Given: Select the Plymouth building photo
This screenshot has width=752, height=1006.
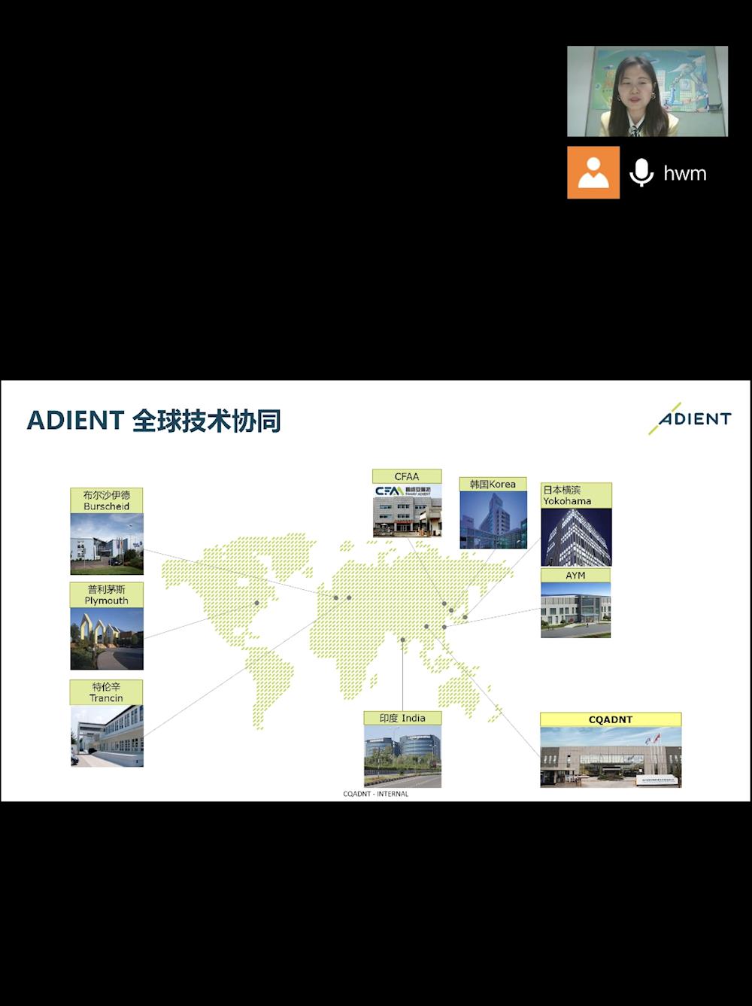Looking at the screenshot, I should [x=107, y=638].
